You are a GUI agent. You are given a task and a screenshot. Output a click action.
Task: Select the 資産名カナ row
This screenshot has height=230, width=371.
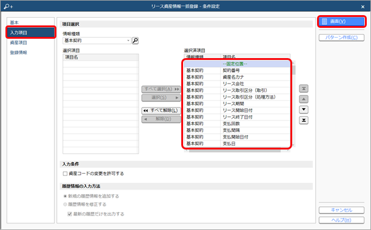pos(237,77)
